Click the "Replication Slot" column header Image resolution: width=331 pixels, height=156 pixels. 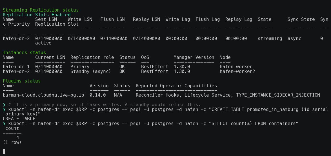[57, 24]
